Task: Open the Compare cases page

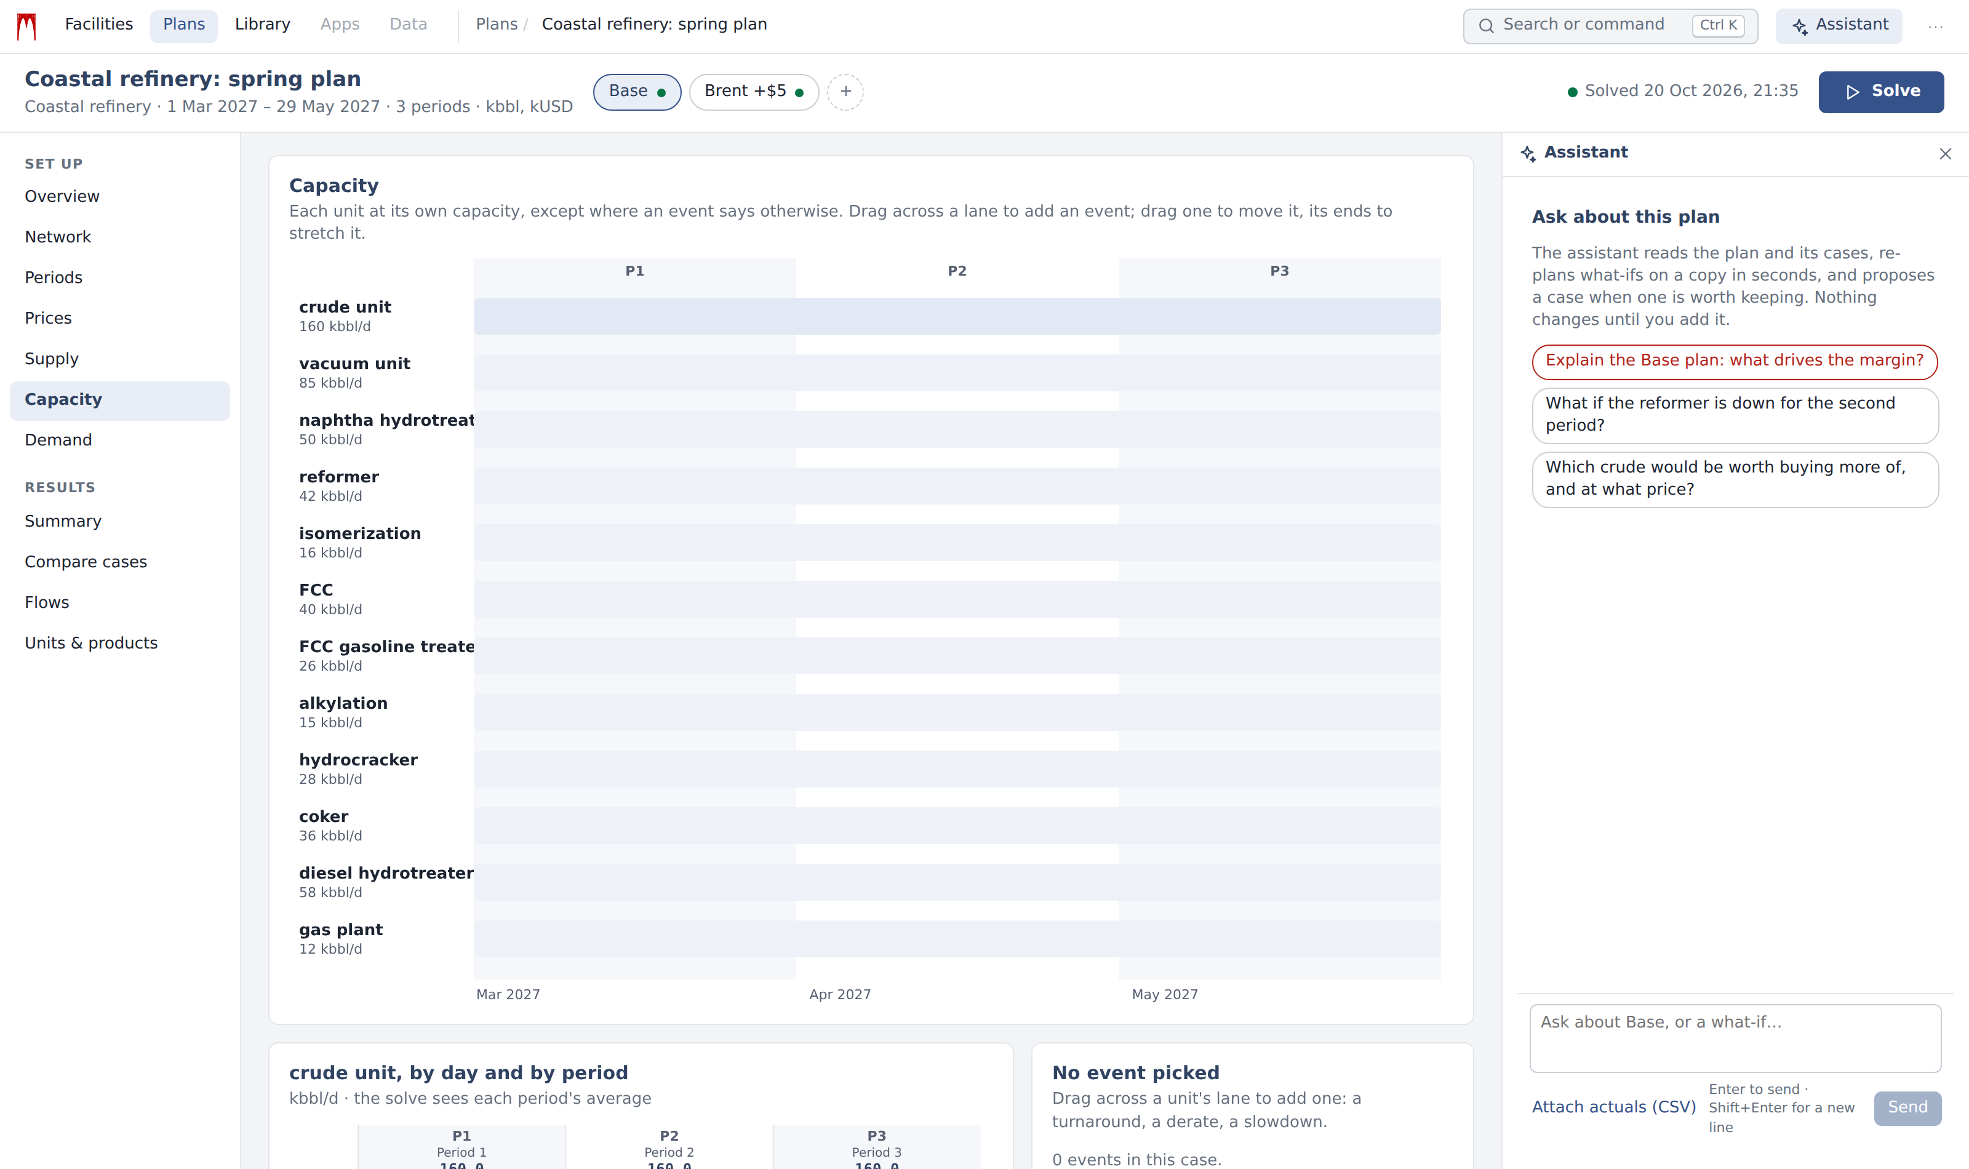Action: click(120, 562)
